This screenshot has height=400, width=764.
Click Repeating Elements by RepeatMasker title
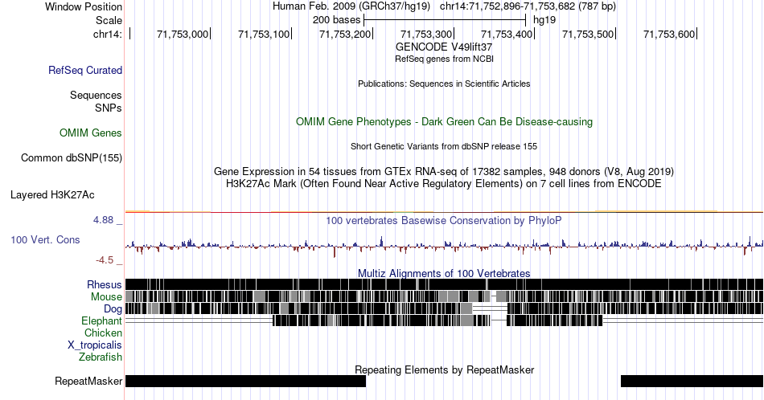(x=444, y=369)
